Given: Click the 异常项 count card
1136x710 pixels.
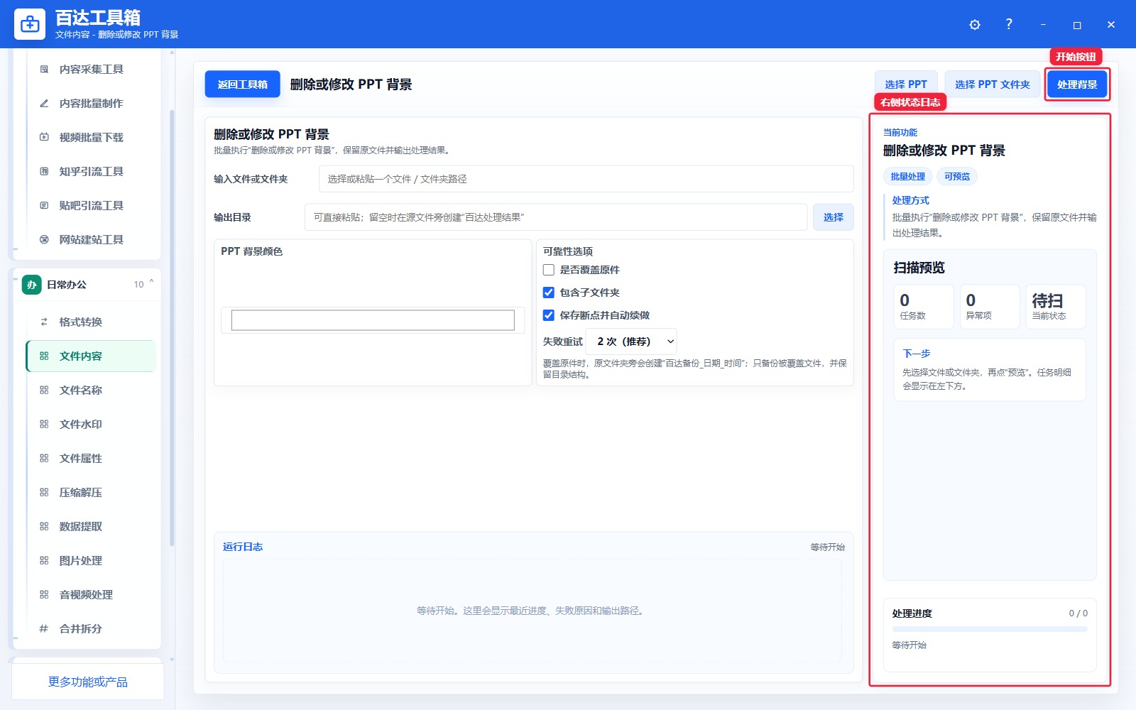Looking at the screenshot, I should (x=990, y=307).
